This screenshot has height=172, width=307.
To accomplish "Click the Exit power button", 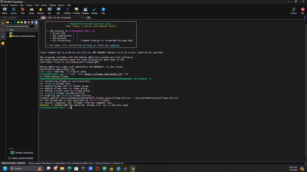I will [303, 11].
